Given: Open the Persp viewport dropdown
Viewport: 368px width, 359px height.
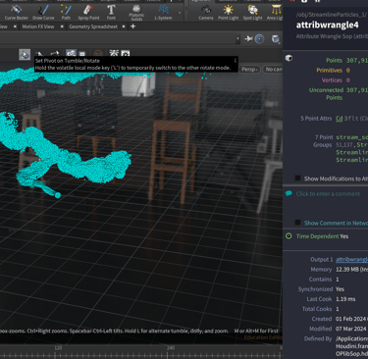Looking at the screenshot, I should coord(250,70).
